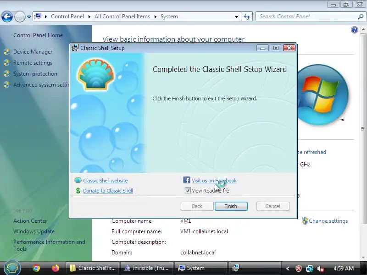
Task: Click the green dollar donate icon
Action: (78, 191)
